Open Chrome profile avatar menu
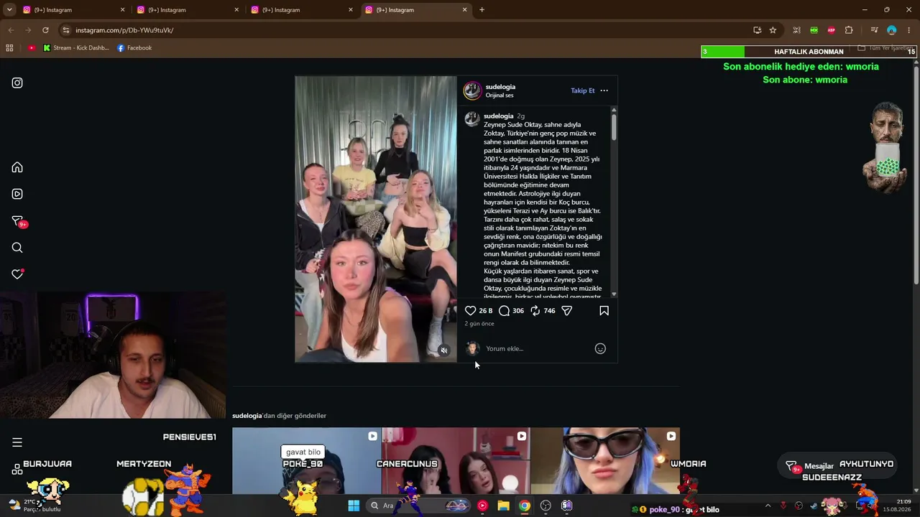The width and height of the screenshot is (920, 517). coord(892,30)
